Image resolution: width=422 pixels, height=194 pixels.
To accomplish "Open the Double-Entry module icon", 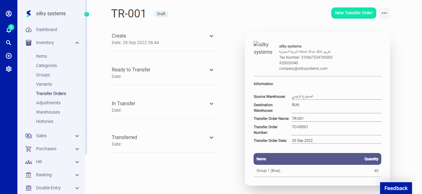I will [x=28, y=188].
